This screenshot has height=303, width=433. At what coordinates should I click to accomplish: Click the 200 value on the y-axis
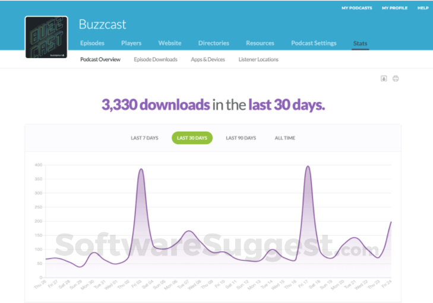click(39, 221)
